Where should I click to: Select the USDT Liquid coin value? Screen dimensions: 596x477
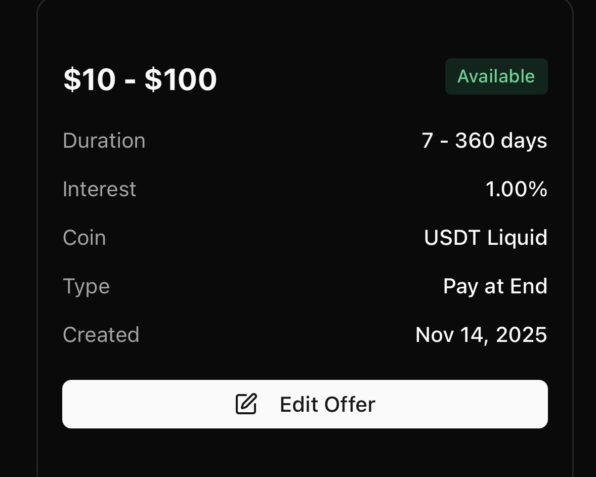pyautogui.click(x=485, y=238)
